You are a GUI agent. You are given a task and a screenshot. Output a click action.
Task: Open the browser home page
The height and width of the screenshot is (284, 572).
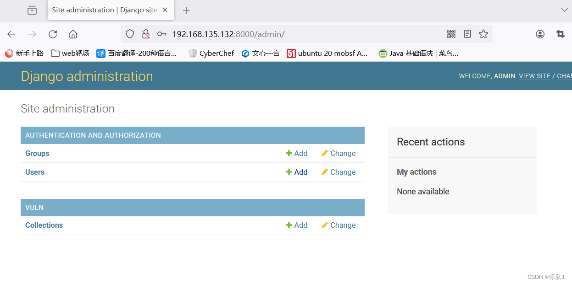[x=73, y=34]
